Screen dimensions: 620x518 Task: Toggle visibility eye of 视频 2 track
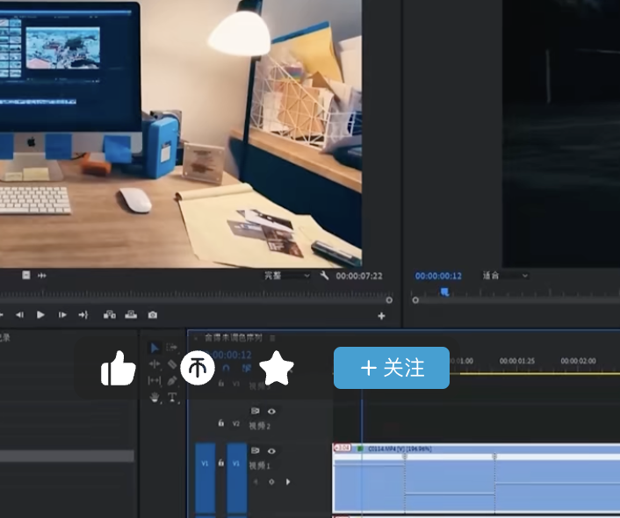271,411
